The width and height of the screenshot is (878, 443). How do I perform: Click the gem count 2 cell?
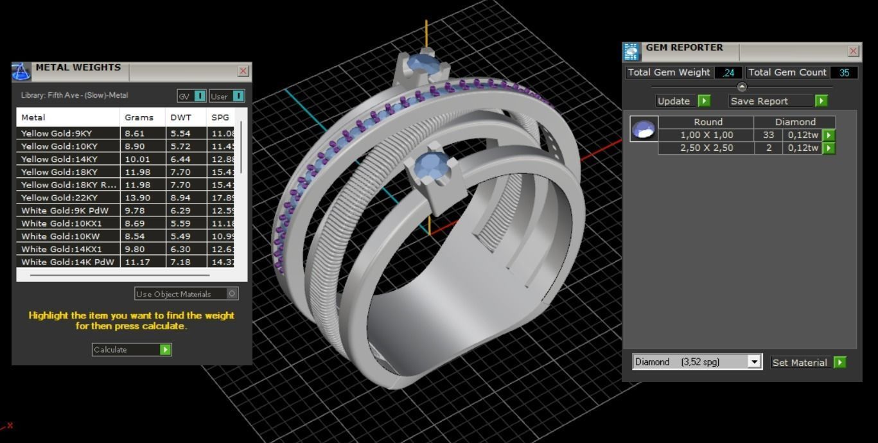click(768, 148)
